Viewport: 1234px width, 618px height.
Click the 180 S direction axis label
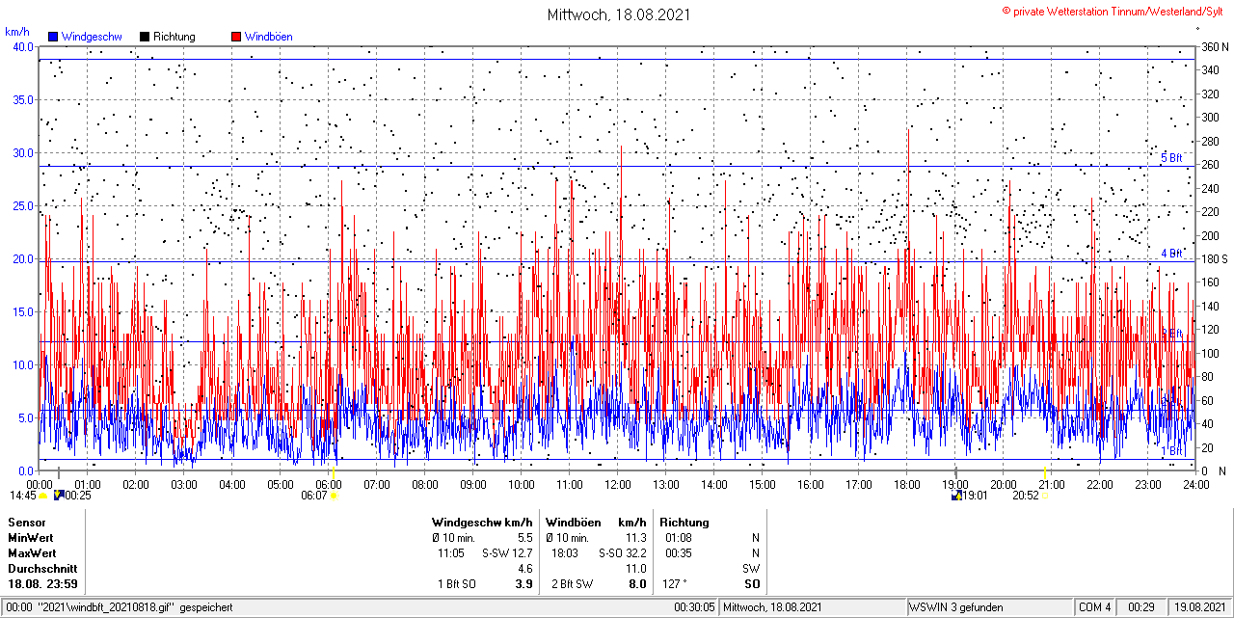coord(1214,259)
